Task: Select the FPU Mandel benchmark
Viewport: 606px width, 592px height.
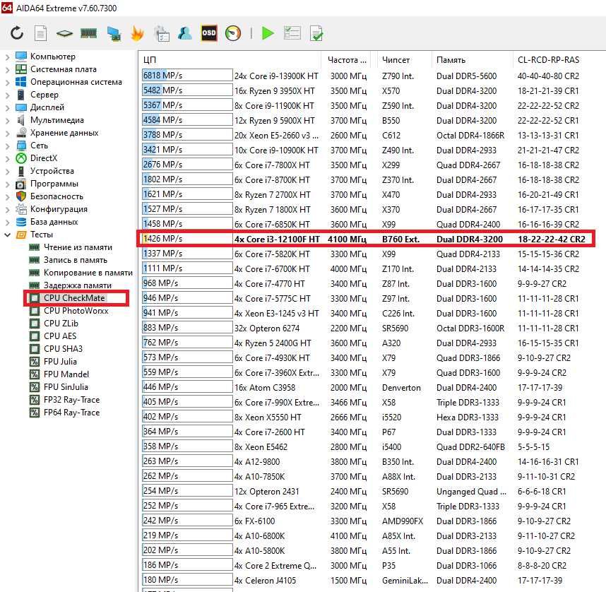Action: (66, 374)
